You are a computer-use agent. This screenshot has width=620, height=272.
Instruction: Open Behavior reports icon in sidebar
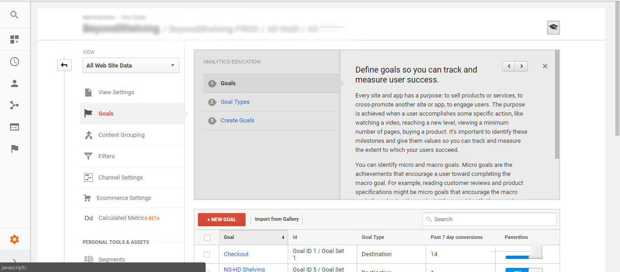point(15,127)
